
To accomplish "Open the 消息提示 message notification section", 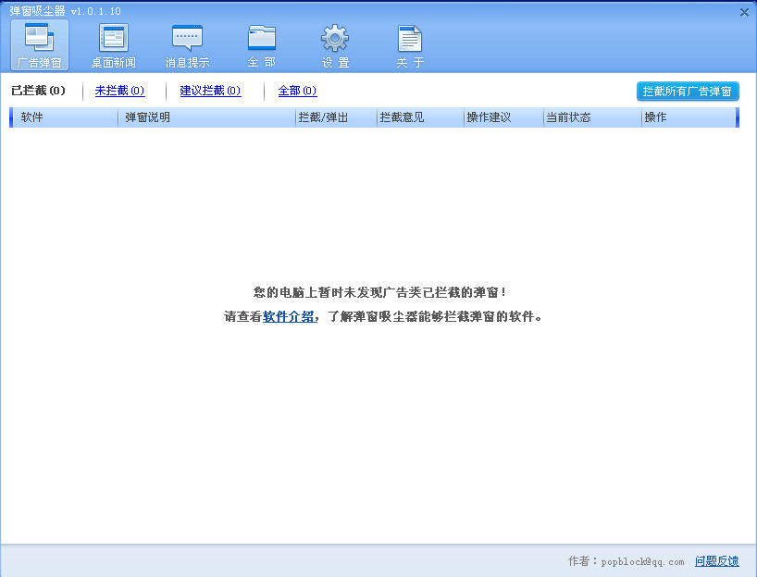I will coord(187,45).
